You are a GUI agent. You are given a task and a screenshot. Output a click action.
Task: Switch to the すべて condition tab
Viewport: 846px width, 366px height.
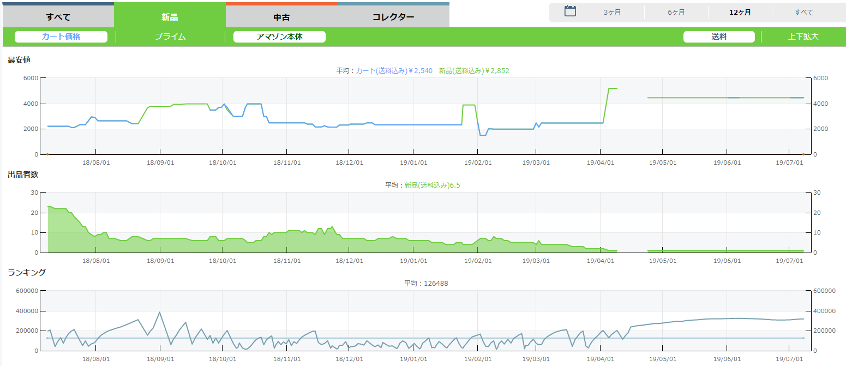coord(58,16)
